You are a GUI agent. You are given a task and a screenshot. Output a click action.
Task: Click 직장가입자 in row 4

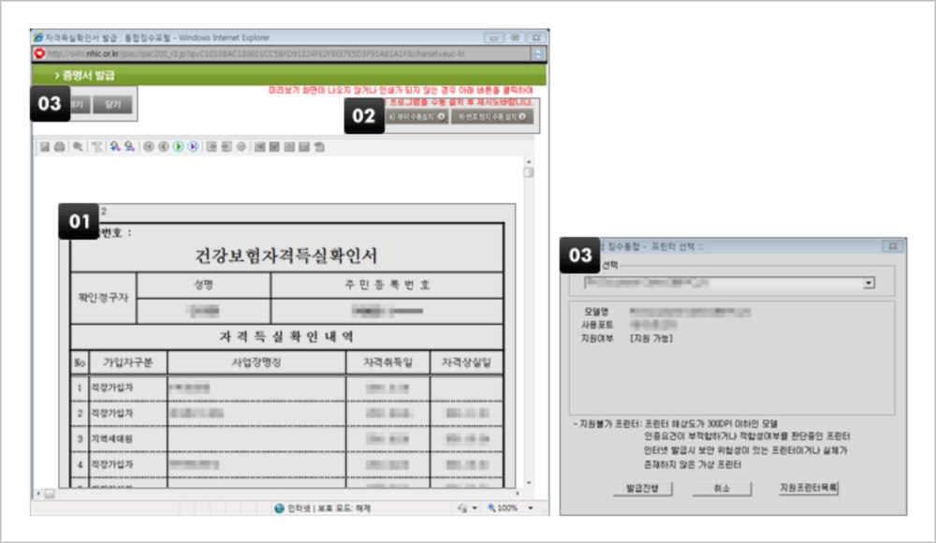coord(112,464)
